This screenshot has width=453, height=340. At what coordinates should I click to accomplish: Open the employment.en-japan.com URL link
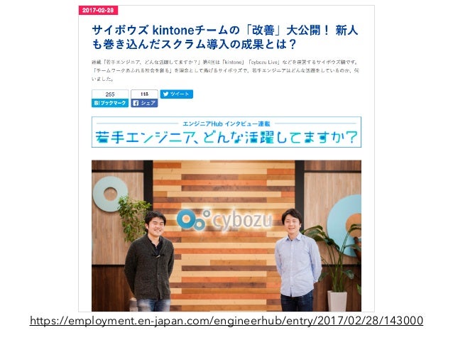tap(226, 321)
